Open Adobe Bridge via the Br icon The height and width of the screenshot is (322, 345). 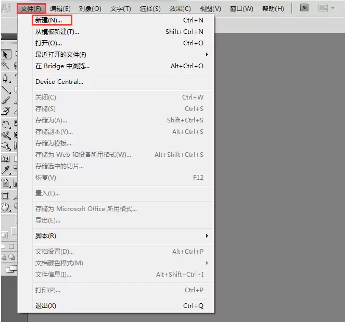tap(304, 8)
